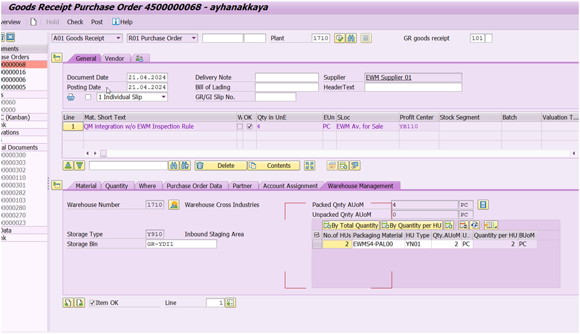
Task: Open the Purchase Order Data tab
Action: tap(194, 186)
